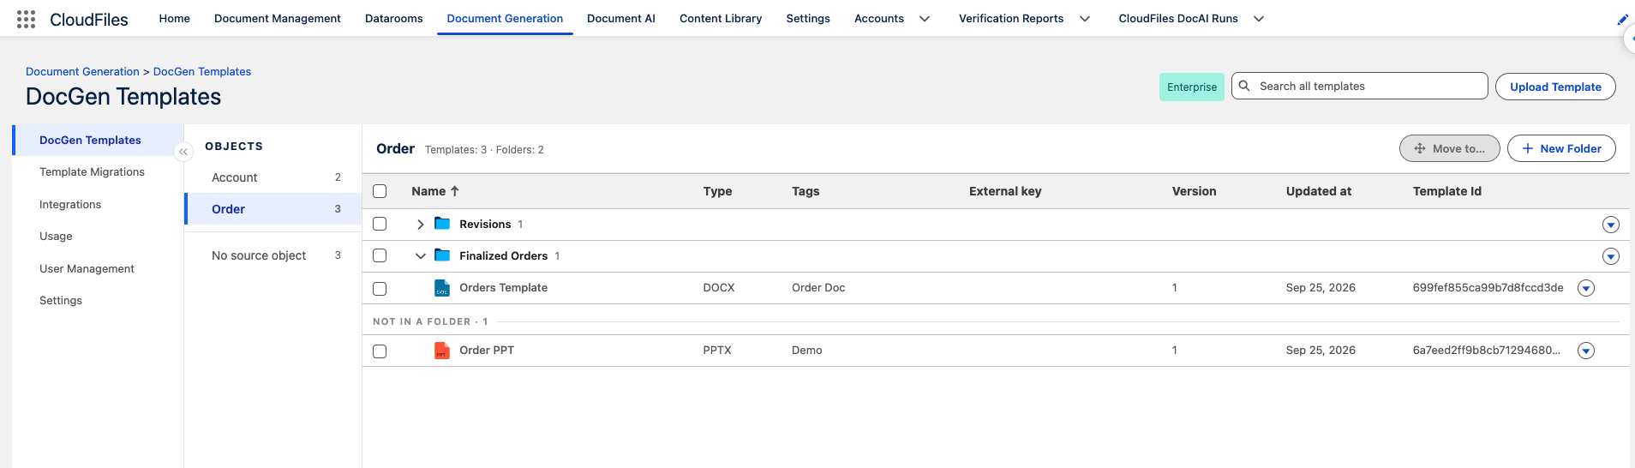
Task: Select the Account object in Objects list
Action: [x=273, y=177]
